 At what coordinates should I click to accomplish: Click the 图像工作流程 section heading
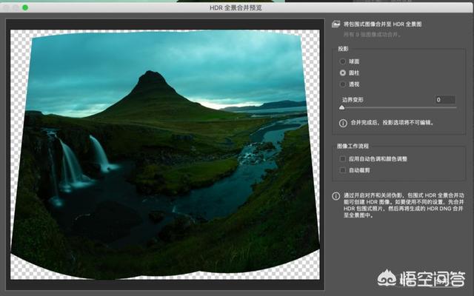coord(354,146)
